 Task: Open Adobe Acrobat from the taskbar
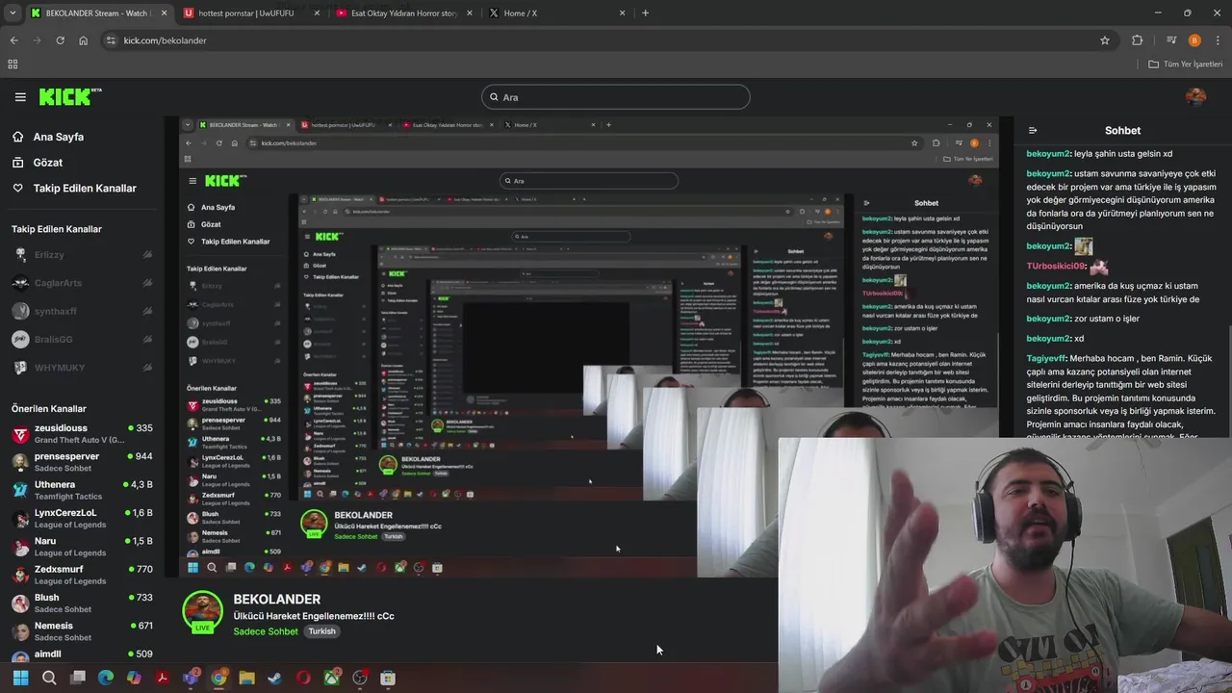click(163, 678)
